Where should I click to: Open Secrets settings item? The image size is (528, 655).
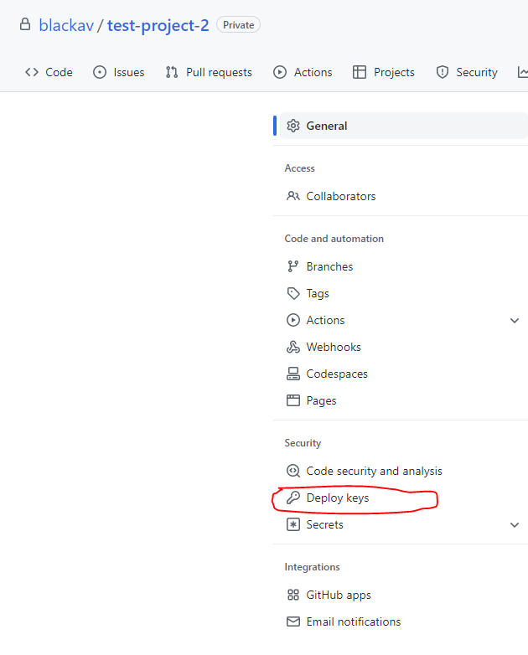[x=325, y=524]
